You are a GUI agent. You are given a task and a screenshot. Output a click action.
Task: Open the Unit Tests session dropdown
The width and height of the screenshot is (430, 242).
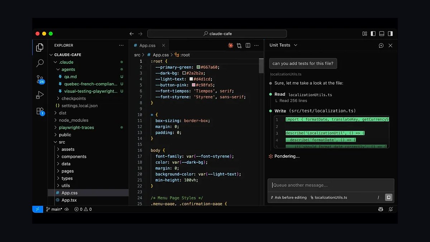(283, 45)
